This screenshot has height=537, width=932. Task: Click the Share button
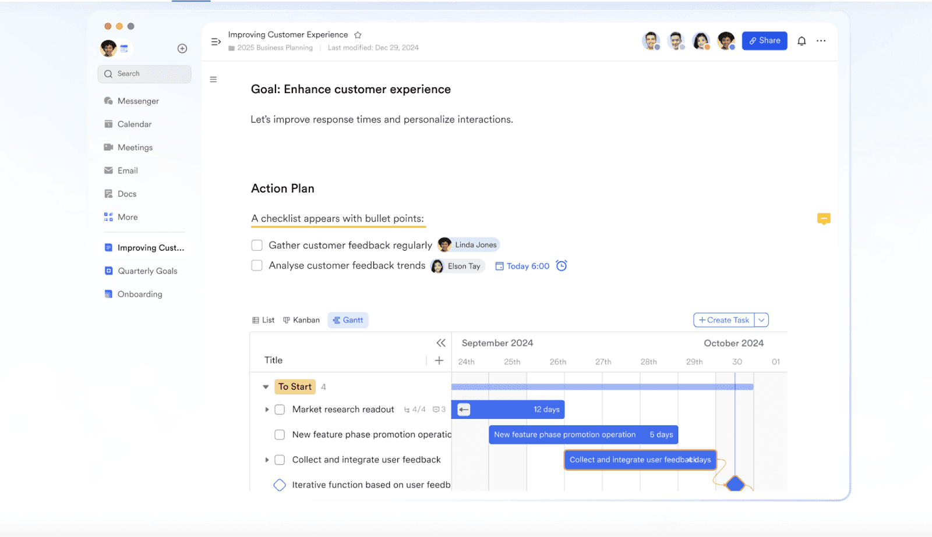coord(764,40)
